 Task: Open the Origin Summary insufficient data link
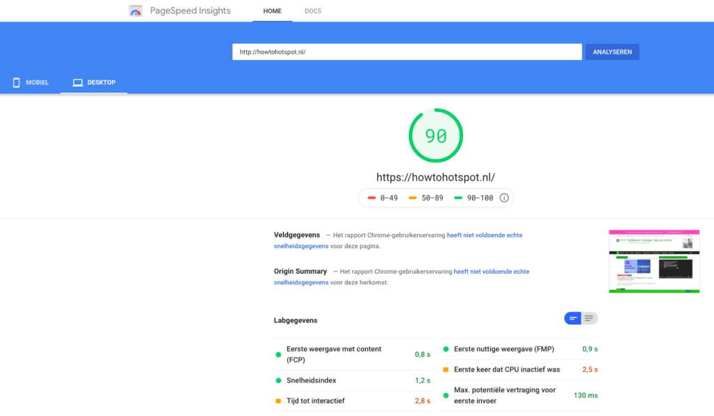[x=491, y=272]
